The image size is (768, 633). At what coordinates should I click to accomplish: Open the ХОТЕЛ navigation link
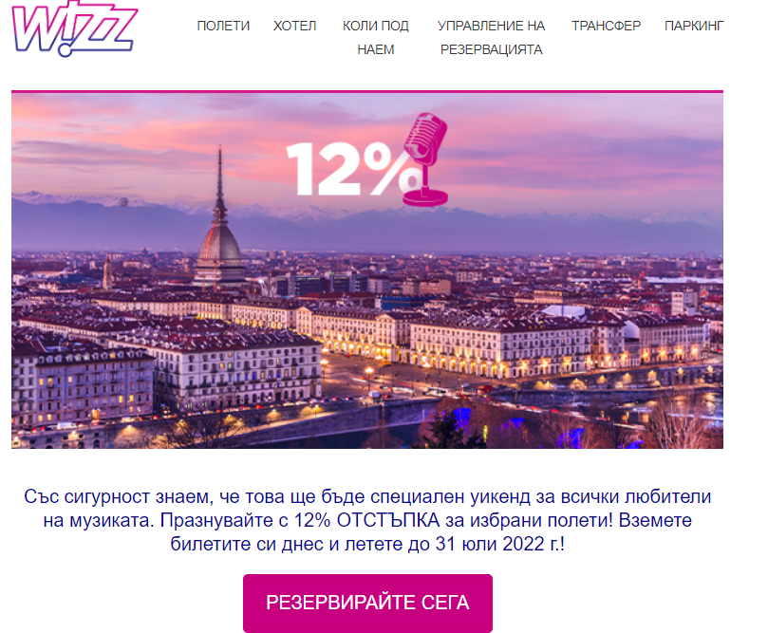(x=294, y=26)
